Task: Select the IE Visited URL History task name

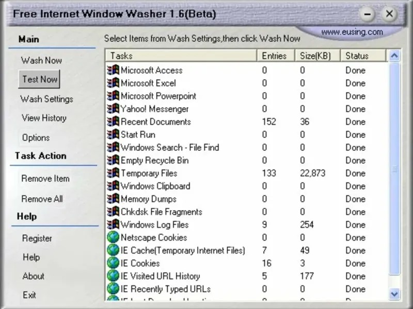Action: pyautogui.click(x=160, y=276)
